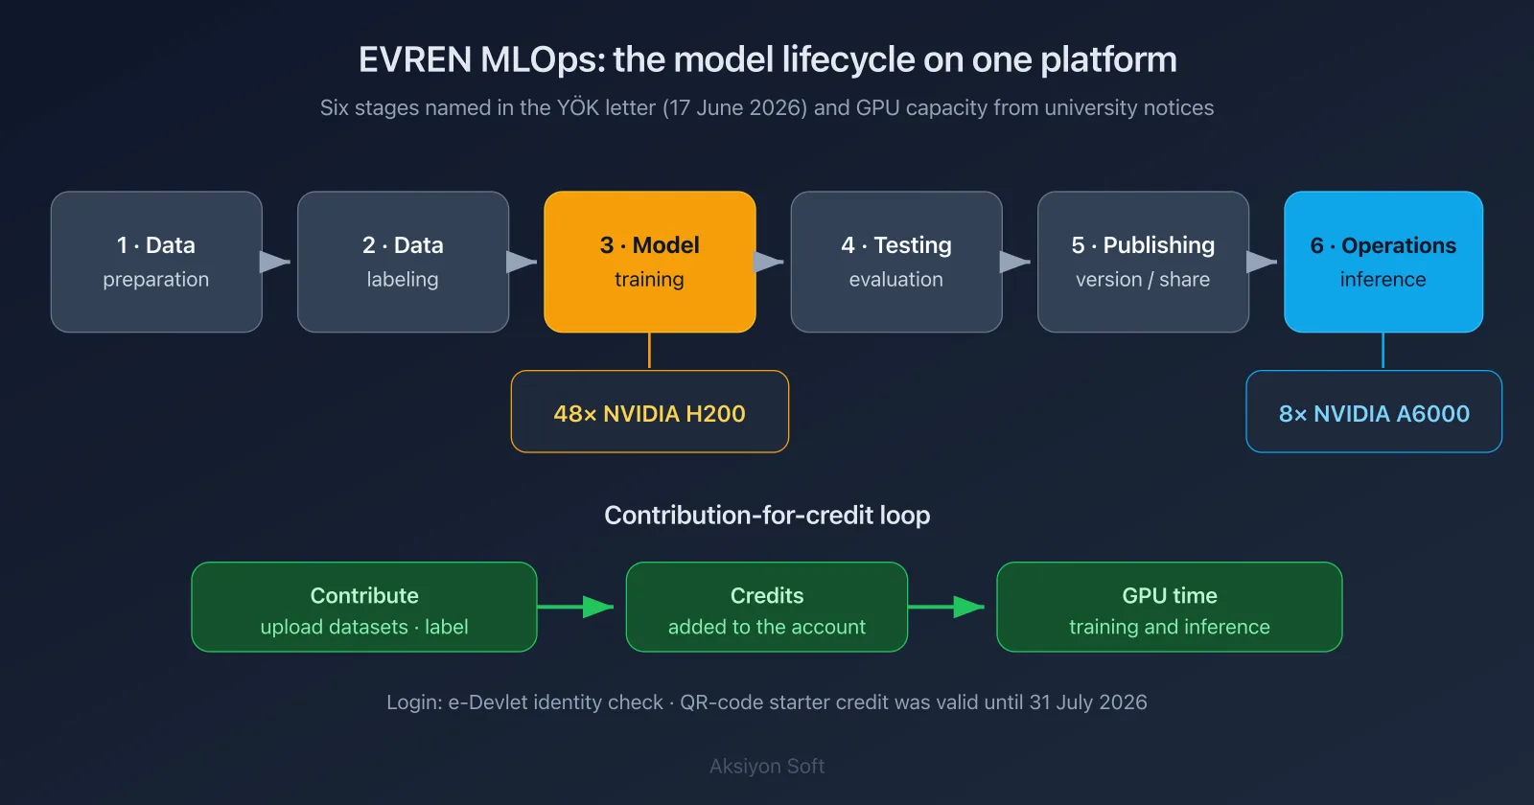Click the arrow between Model training and Testing
Viewport: 1534px width, 805px height.
[769, 262]
